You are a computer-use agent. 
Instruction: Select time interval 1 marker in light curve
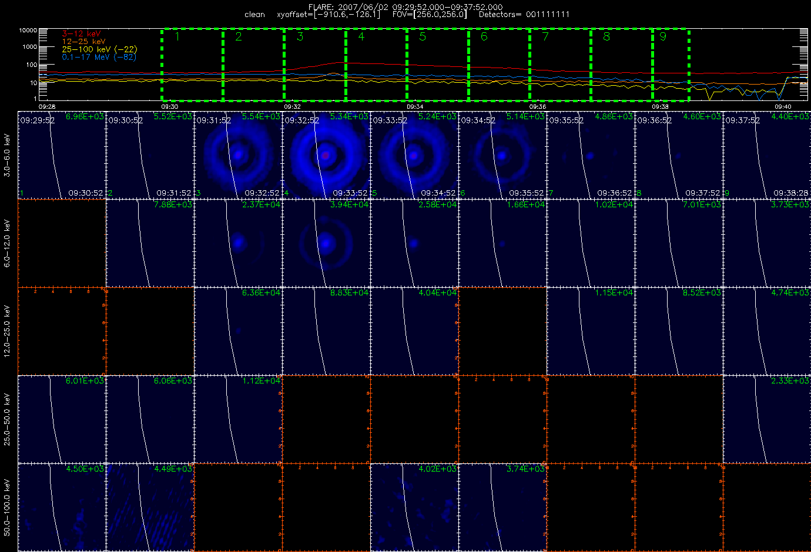177,36
